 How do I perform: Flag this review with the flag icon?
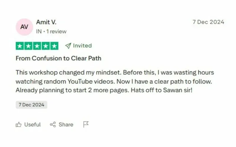coord(86,124)
